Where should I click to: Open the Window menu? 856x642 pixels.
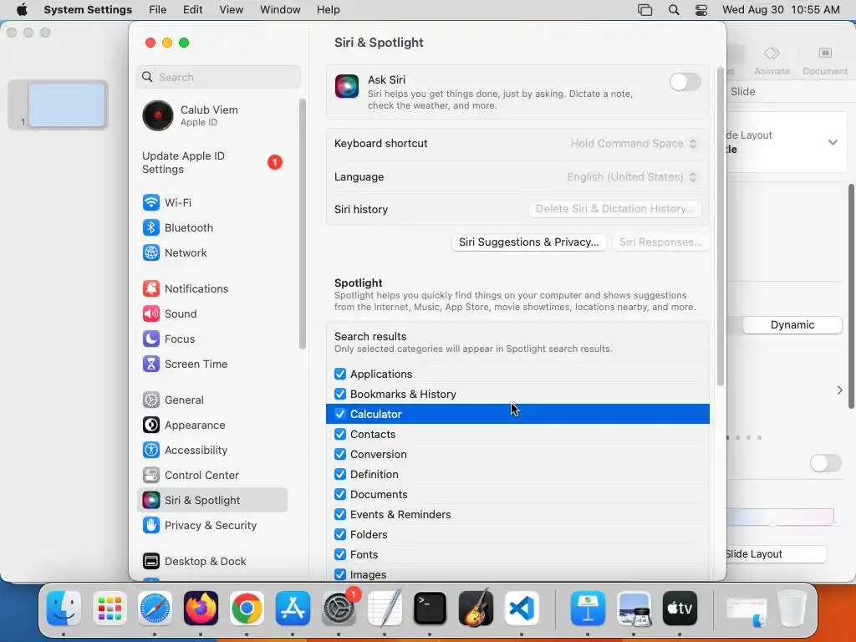coord(280,10)
